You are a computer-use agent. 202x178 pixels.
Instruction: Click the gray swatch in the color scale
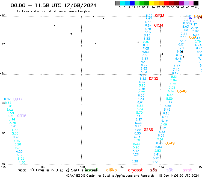coord(118,3)
